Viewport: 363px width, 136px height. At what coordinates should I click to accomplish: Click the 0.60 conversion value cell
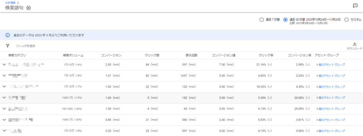[x=227, y=131]
